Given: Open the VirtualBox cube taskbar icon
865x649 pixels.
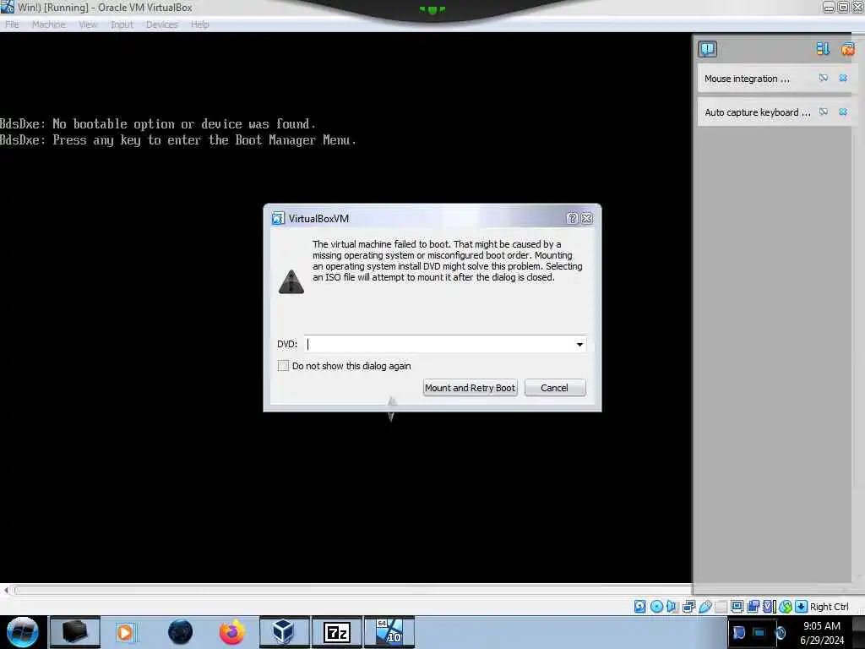Looking at the screenshot, I should click(x=284, y=632).
